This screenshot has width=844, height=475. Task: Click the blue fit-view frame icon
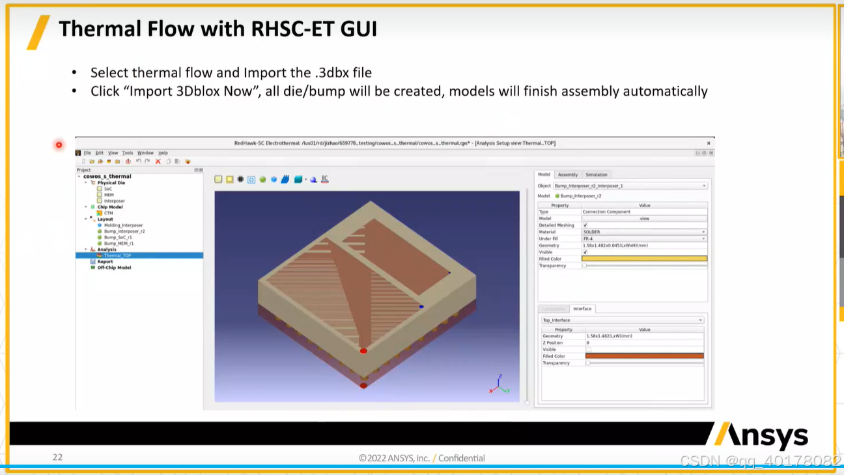(251, 179)
